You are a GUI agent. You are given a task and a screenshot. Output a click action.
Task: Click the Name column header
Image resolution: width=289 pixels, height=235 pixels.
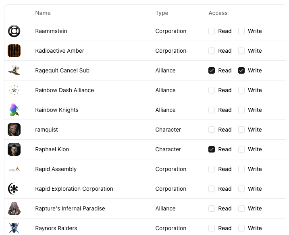coord(43,13)
